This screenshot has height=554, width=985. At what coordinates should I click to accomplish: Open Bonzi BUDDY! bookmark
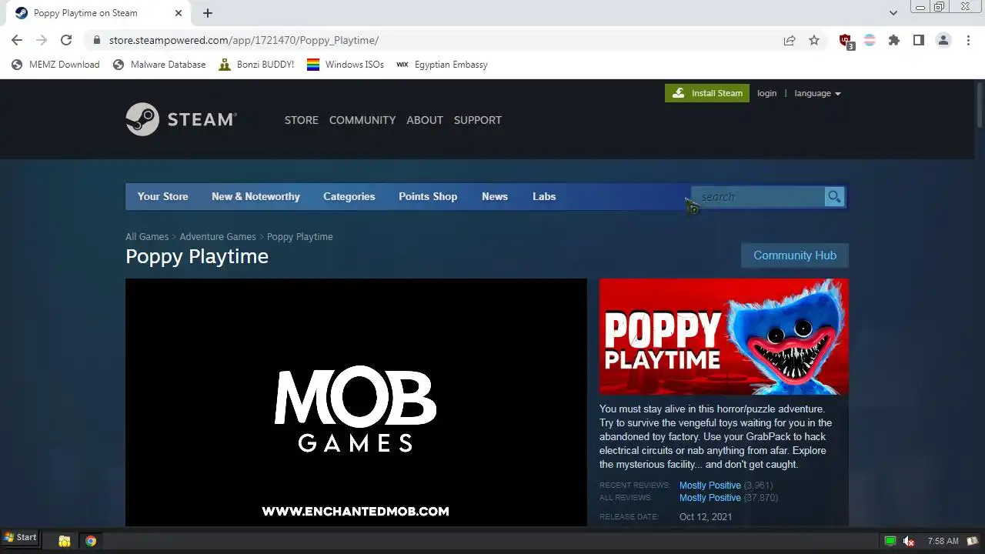(x=256, y=65)
